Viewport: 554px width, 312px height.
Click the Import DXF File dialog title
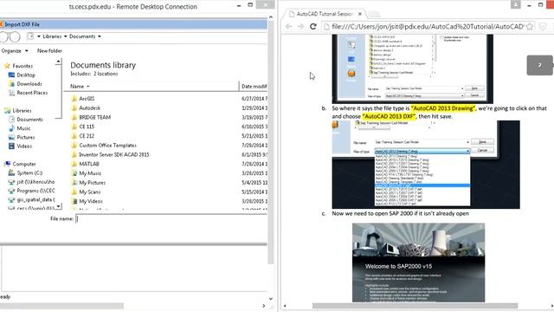pyautogui.click(x=22, y=24)
